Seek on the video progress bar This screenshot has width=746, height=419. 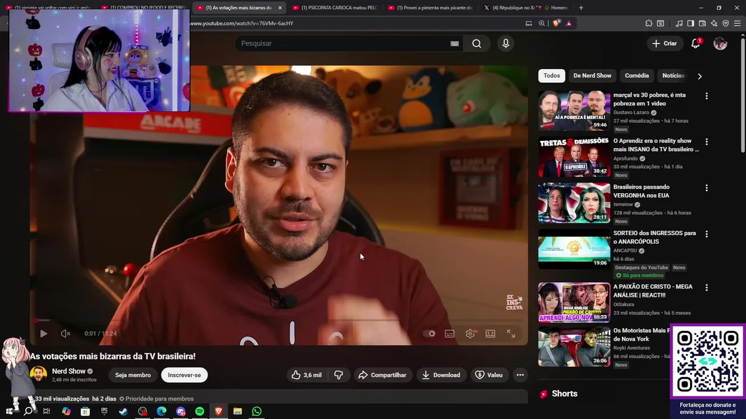pos(279,320)
